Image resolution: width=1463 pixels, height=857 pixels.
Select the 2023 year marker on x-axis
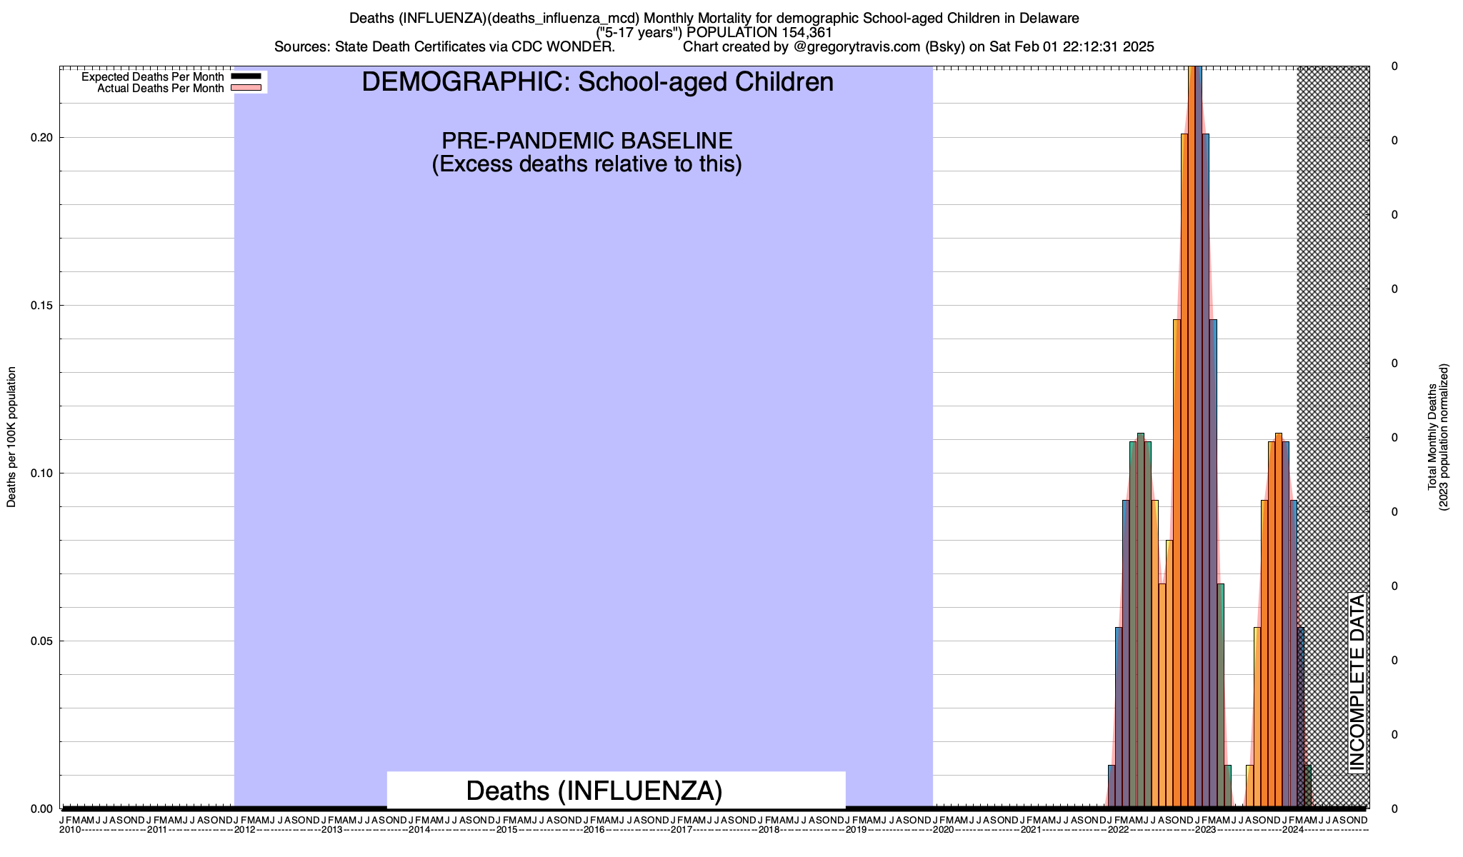1205,830
